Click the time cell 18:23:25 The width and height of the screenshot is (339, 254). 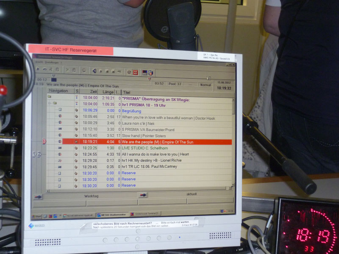(90, 148)
